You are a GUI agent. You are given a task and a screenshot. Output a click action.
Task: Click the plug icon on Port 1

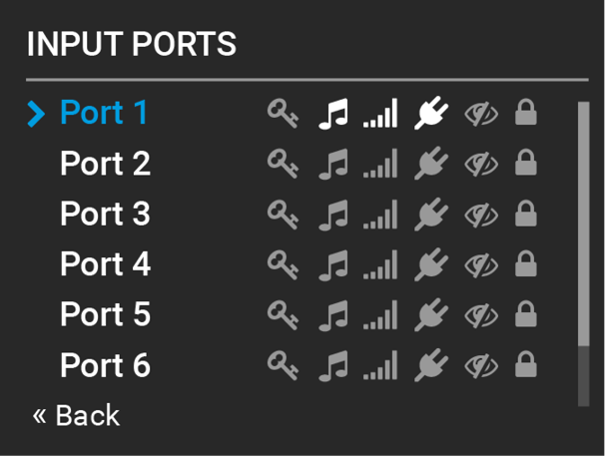point(431,113)
